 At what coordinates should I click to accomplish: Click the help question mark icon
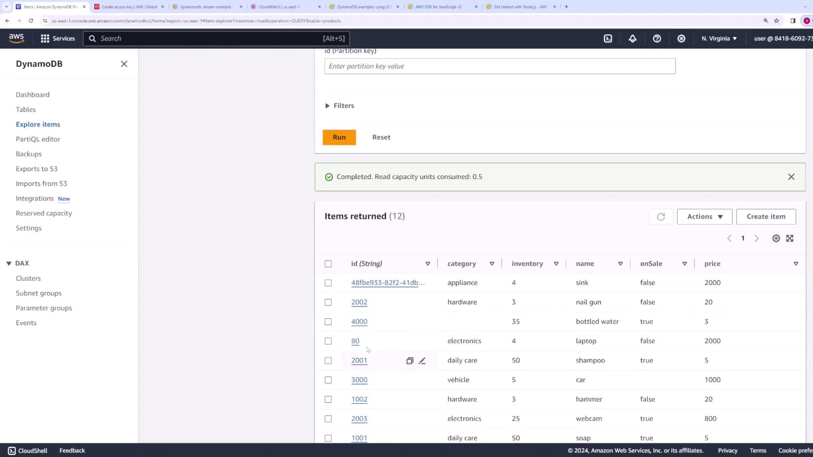point(657,39)
